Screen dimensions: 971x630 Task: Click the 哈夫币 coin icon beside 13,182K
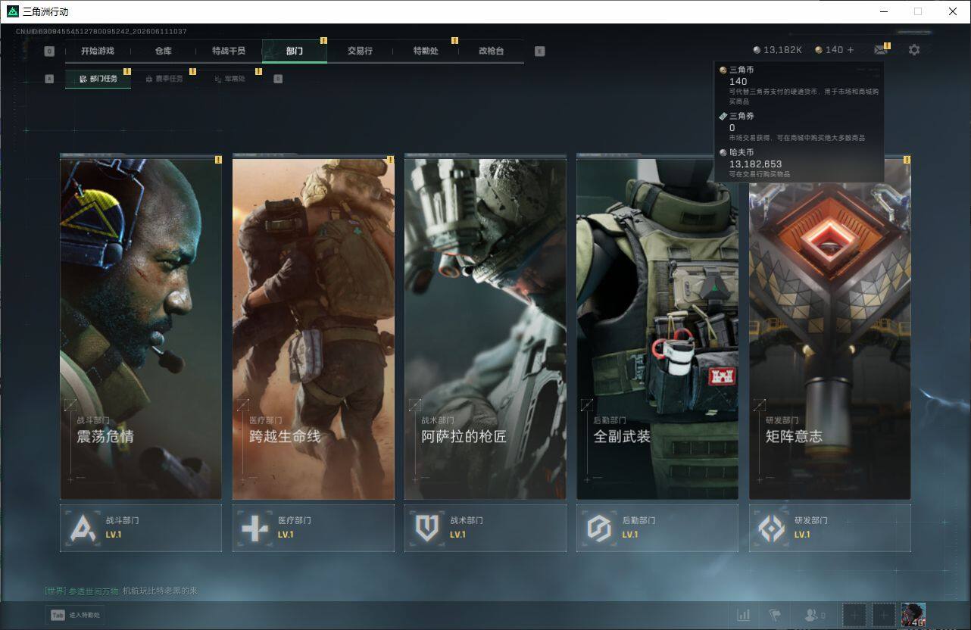[757, 50]
